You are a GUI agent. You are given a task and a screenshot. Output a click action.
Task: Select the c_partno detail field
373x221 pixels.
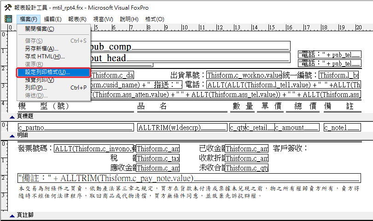(x=76, y=127)
